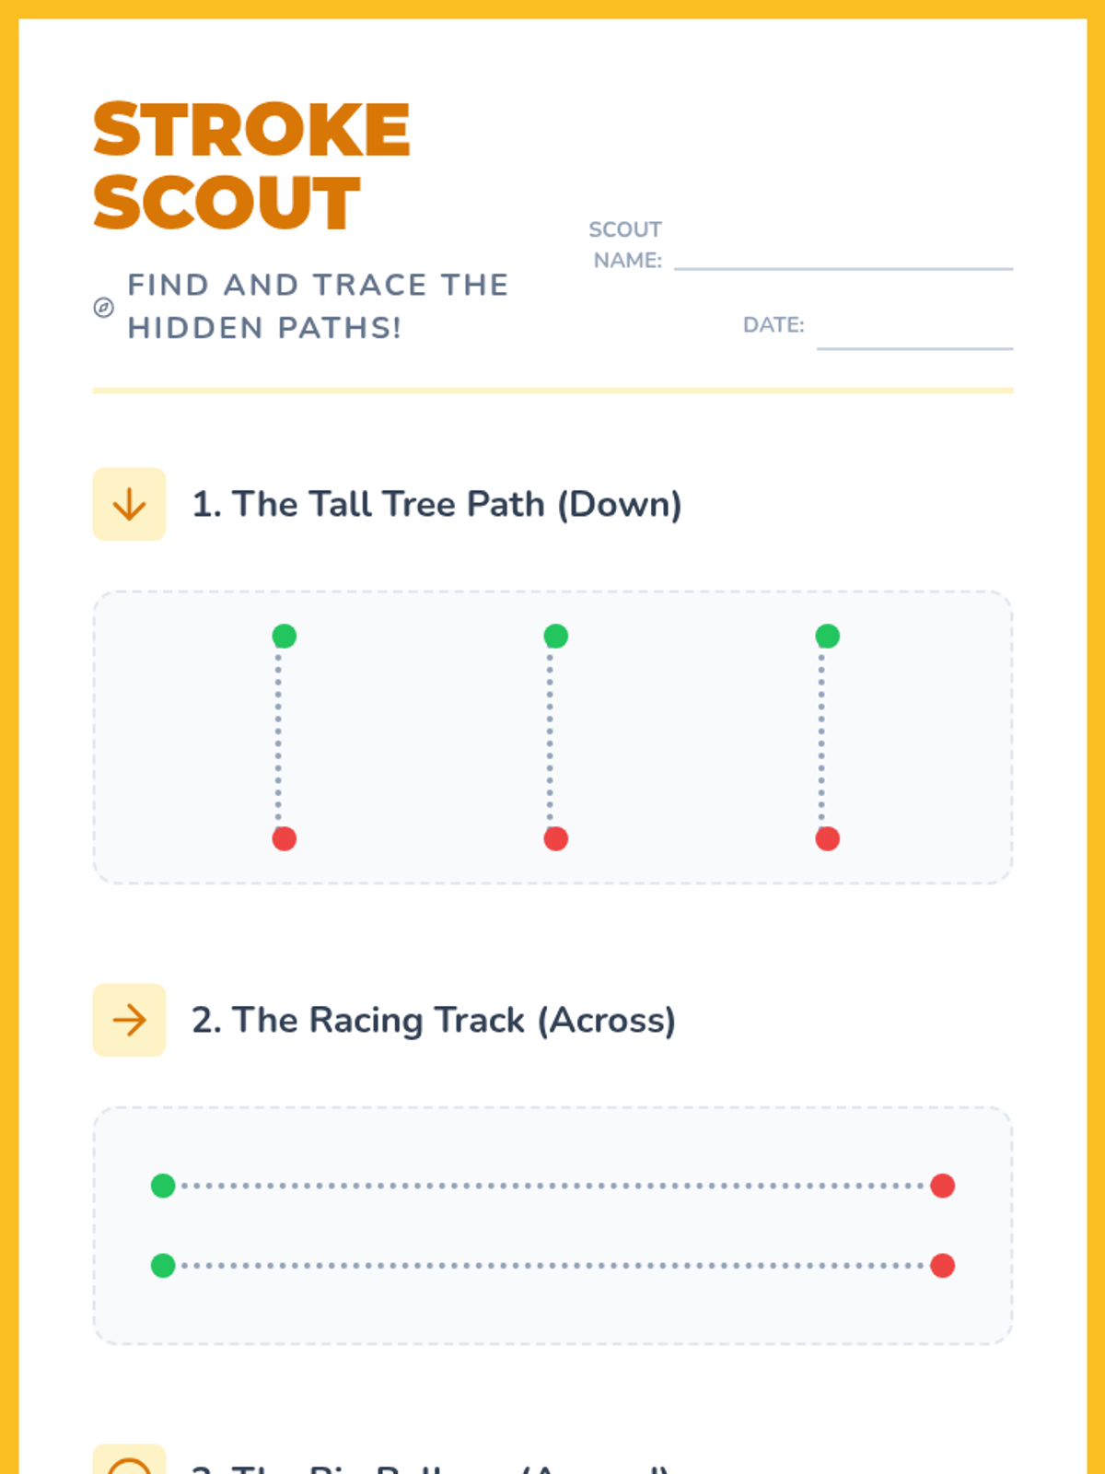Click the red end dot of the upper racing track
This screenshot has width=1105, height=1474.
(942, 1186)
